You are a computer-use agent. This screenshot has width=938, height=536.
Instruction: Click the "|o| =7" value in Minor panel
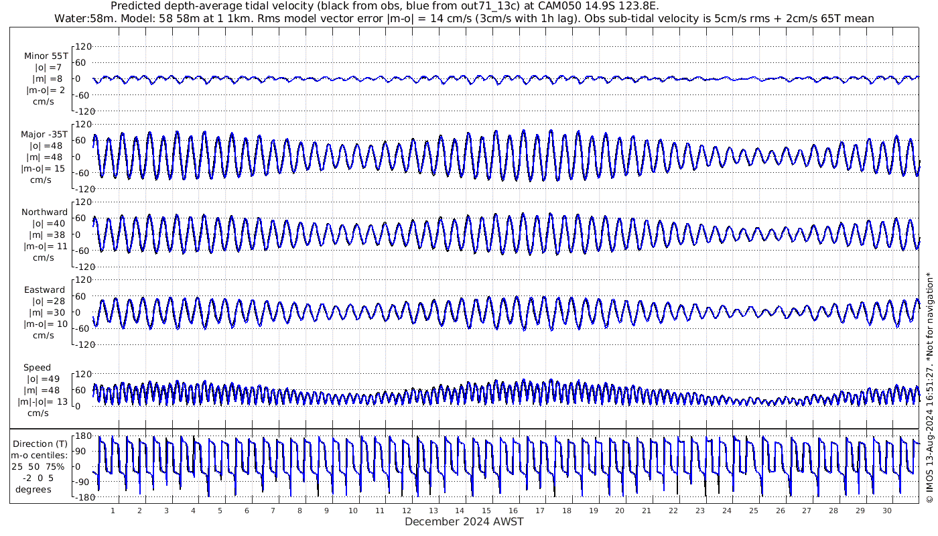[x=48, y=68]
